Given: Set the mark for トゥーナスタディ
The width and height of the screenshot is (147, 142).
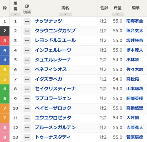Looking at the screenshot, I should click(x=27, y=137).
